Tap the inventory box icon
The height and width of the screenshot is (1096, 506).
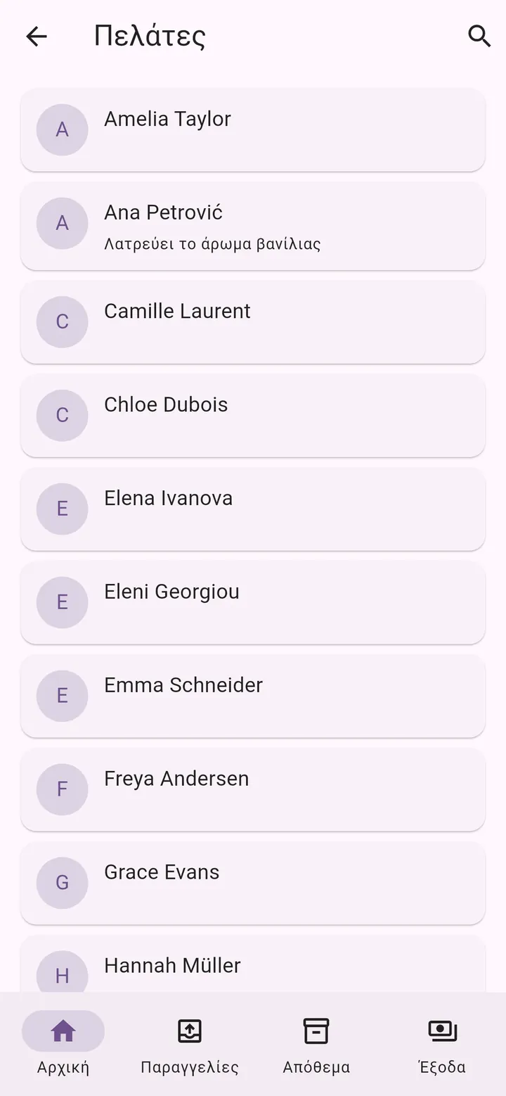(316, 1031)
